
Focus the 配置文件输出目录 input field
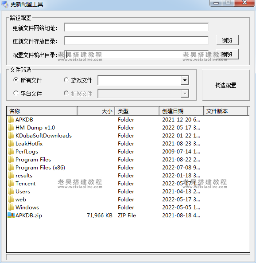136,55
